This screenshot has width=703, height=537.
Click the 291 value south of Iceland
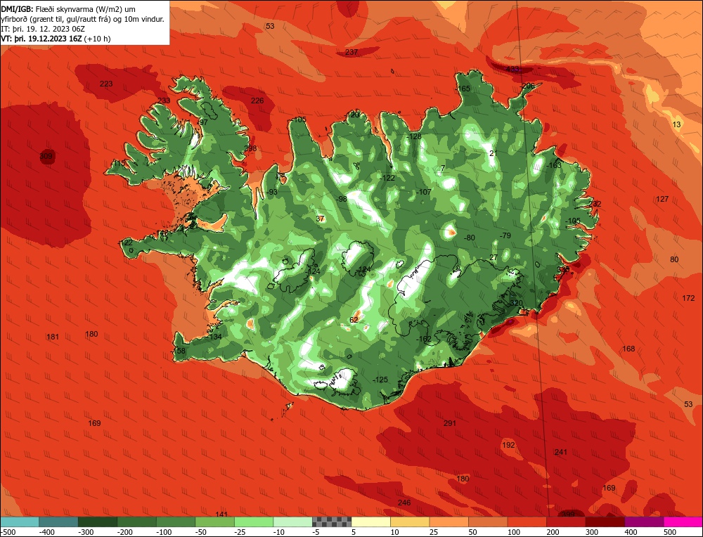click(x=450, y=423)
